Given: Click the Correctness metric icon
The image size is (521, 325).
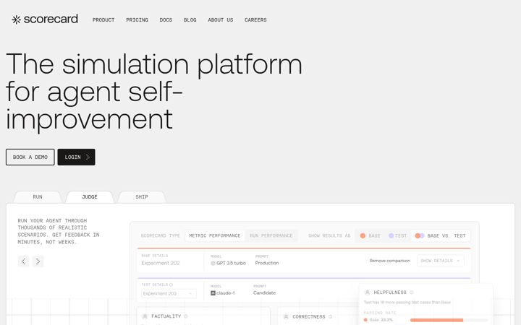Looking at the screenshot, I should [x=286, y=317].
